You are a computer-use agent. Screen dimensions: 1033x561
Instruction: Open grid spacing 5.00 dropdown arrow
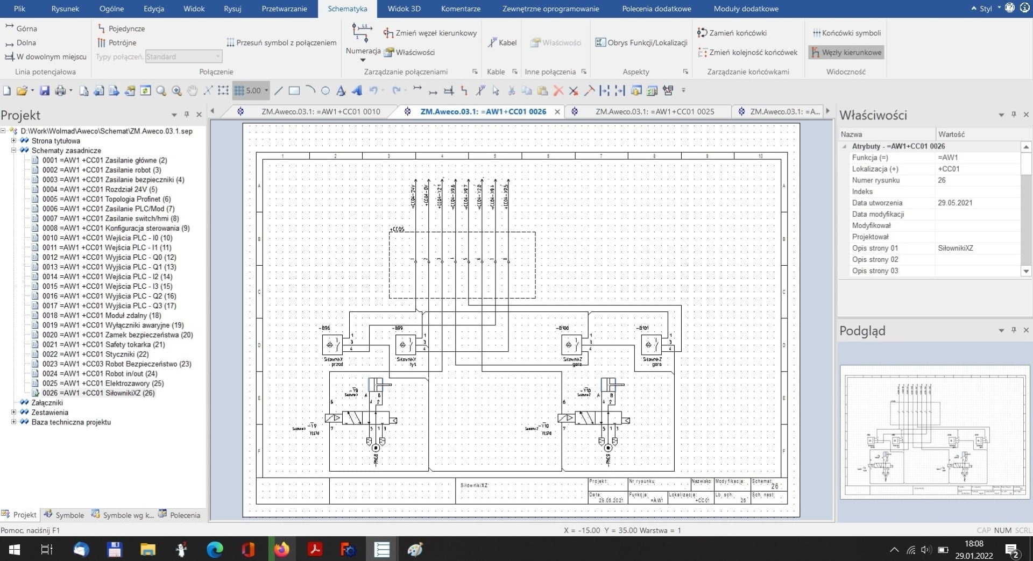point(266,91)
